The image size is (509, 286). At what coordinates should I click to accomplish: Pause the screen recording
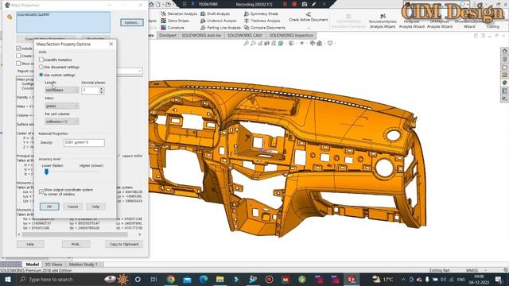(x=285, y=4)
